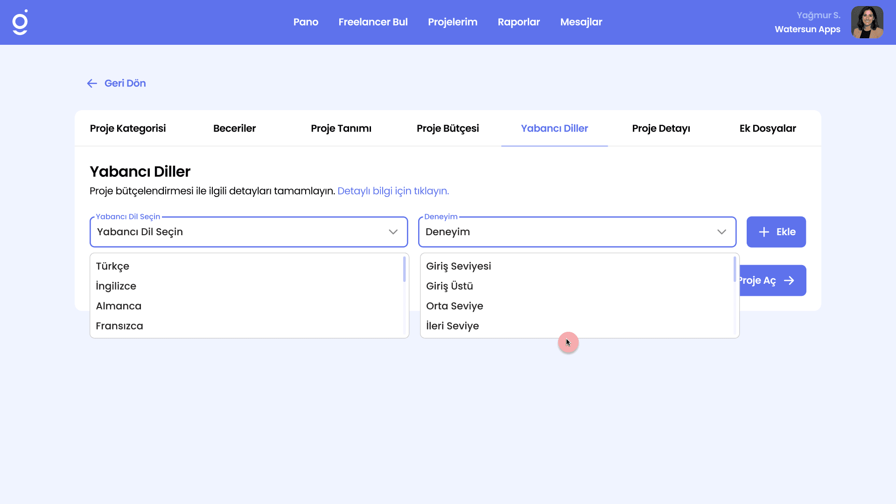Viewport: 896px width, 504px height.
Task: Click the experience list scrollbar
Action: [x=735, y=270]
